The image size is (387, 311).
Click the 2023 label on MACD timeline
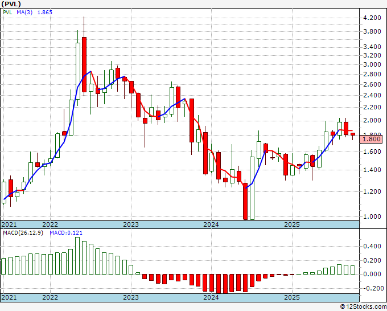131,297
